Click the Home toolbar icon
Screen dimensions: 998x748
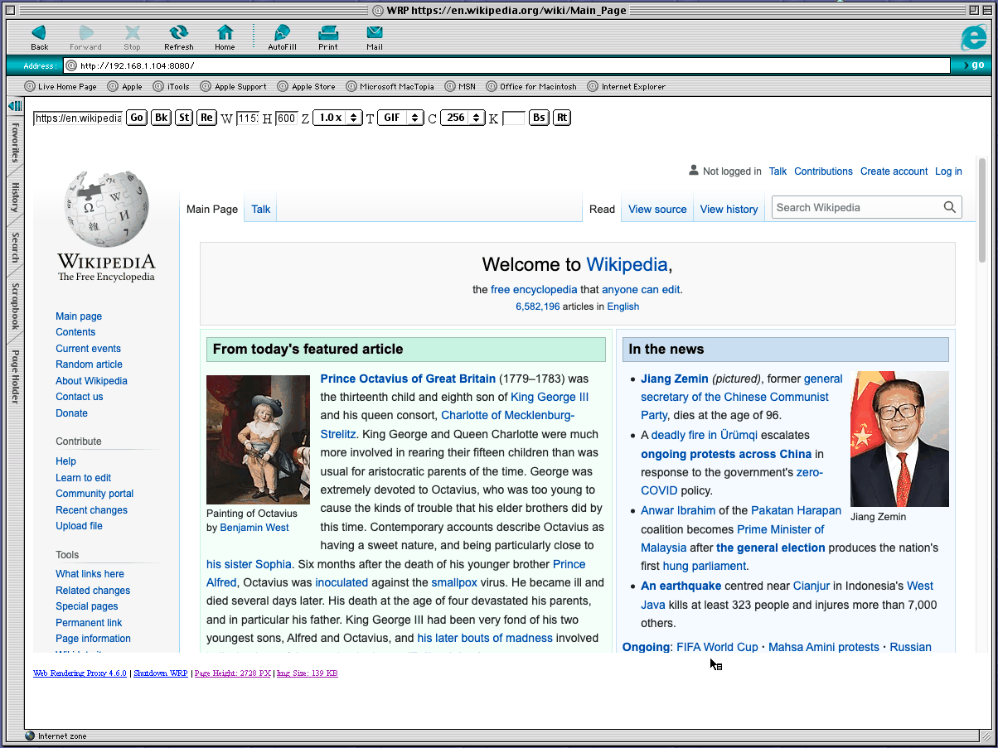225,31
